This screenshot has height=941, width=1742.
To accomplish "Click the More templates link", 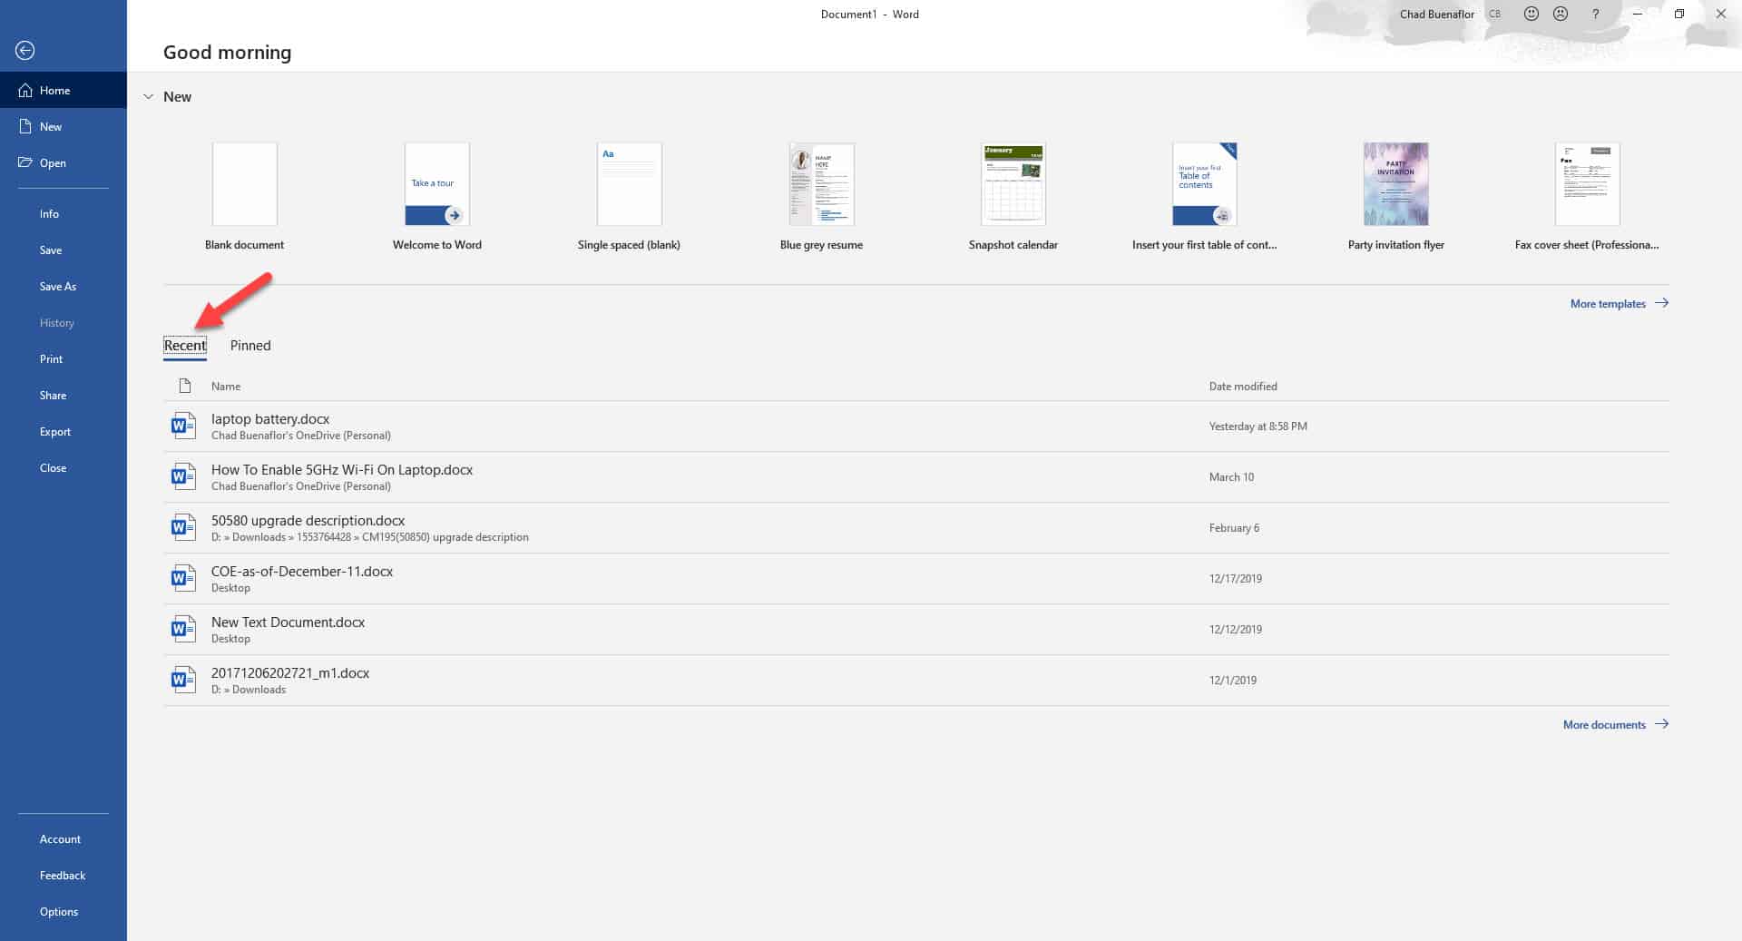I will point(1608,304).
